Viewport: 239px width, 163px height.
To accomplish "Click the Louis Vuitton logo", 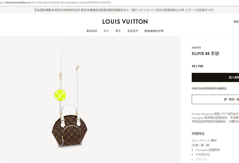I will click(x=125, y=22).
